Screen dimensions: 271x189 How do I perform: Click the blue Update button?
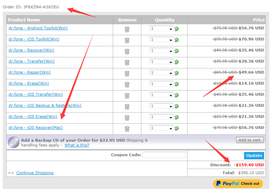pyautogui.click(x=254, y=155)
